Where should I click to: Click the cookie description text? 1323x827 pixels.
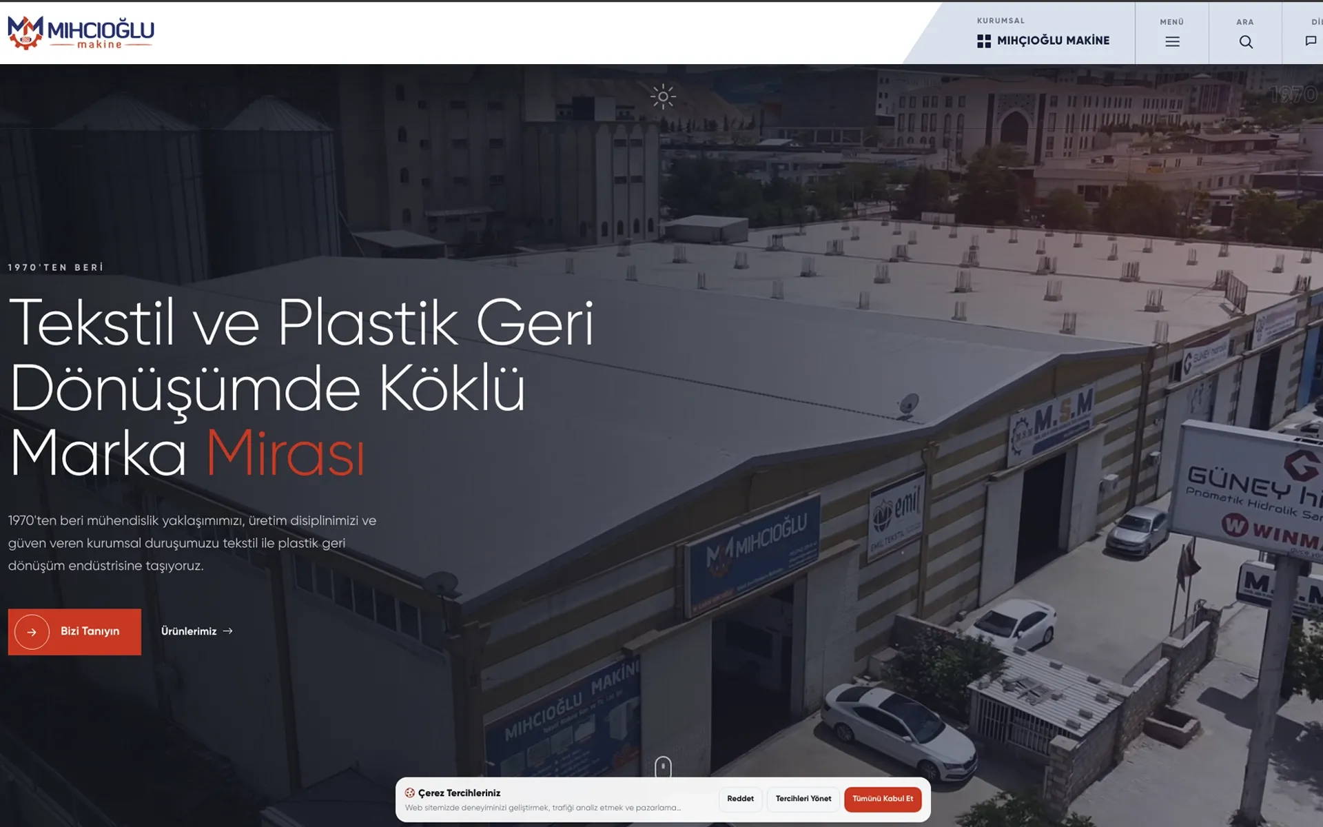tap(543, 808)
